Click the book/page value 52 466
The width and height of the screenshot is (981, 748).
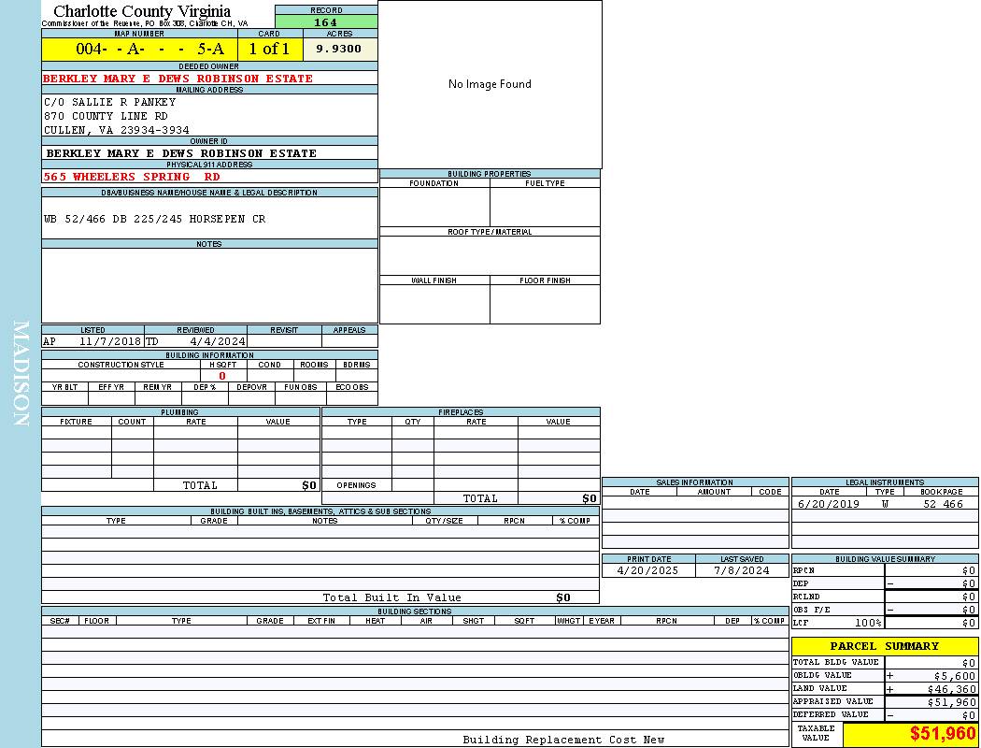(943, 504)
